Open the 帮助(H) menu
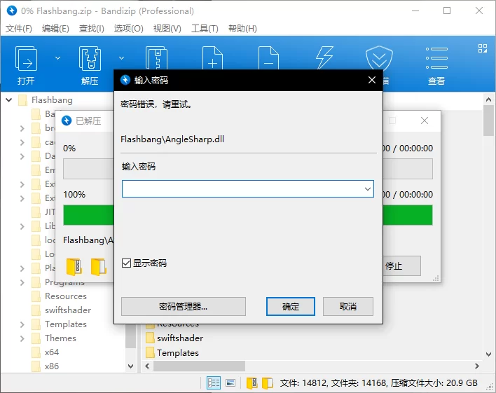 242,29
